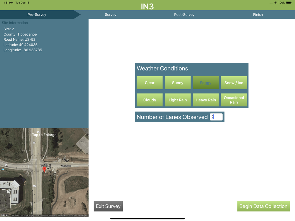
Task: Select the Sunny weather option
Action: (x=178, y=83)
